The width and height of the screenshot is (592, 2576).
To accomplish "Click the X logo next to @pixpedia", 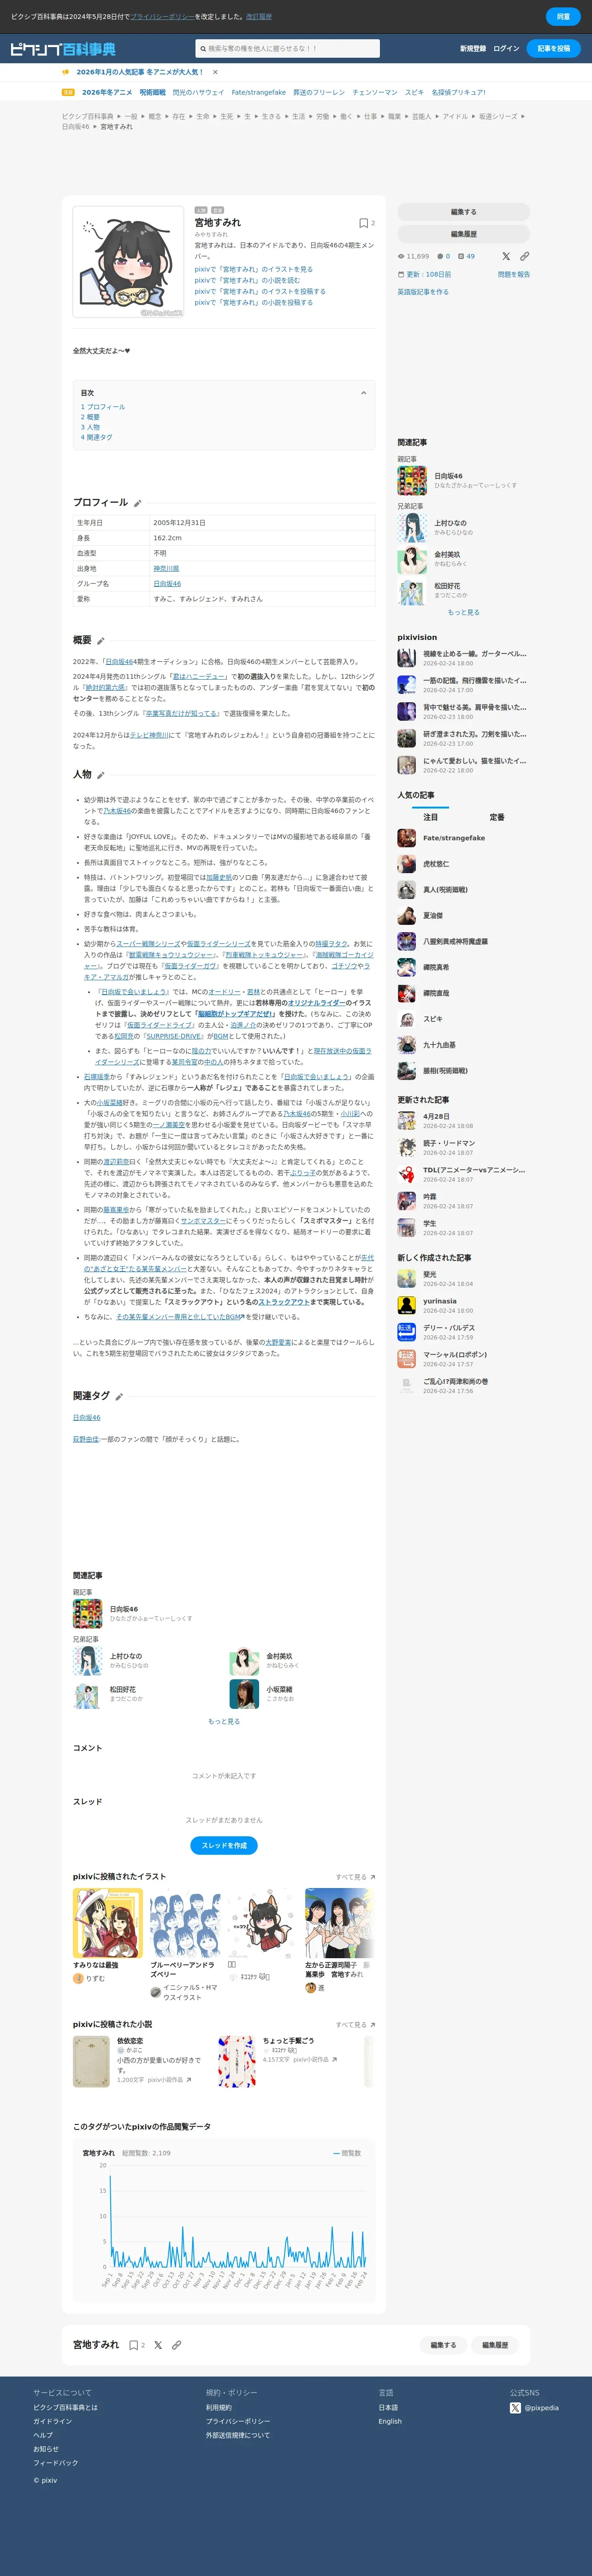I will click(x=515, y=2408).
